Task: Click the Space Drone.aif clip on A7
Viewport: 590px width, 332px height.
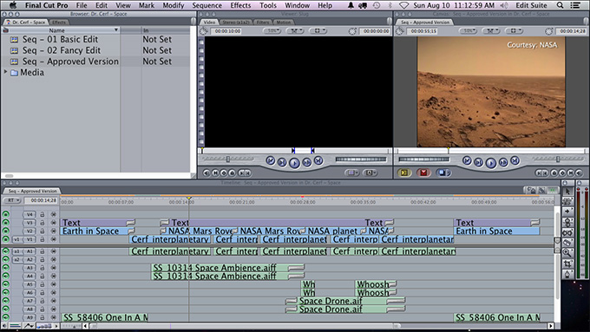Action: click(x=345, y=301)
